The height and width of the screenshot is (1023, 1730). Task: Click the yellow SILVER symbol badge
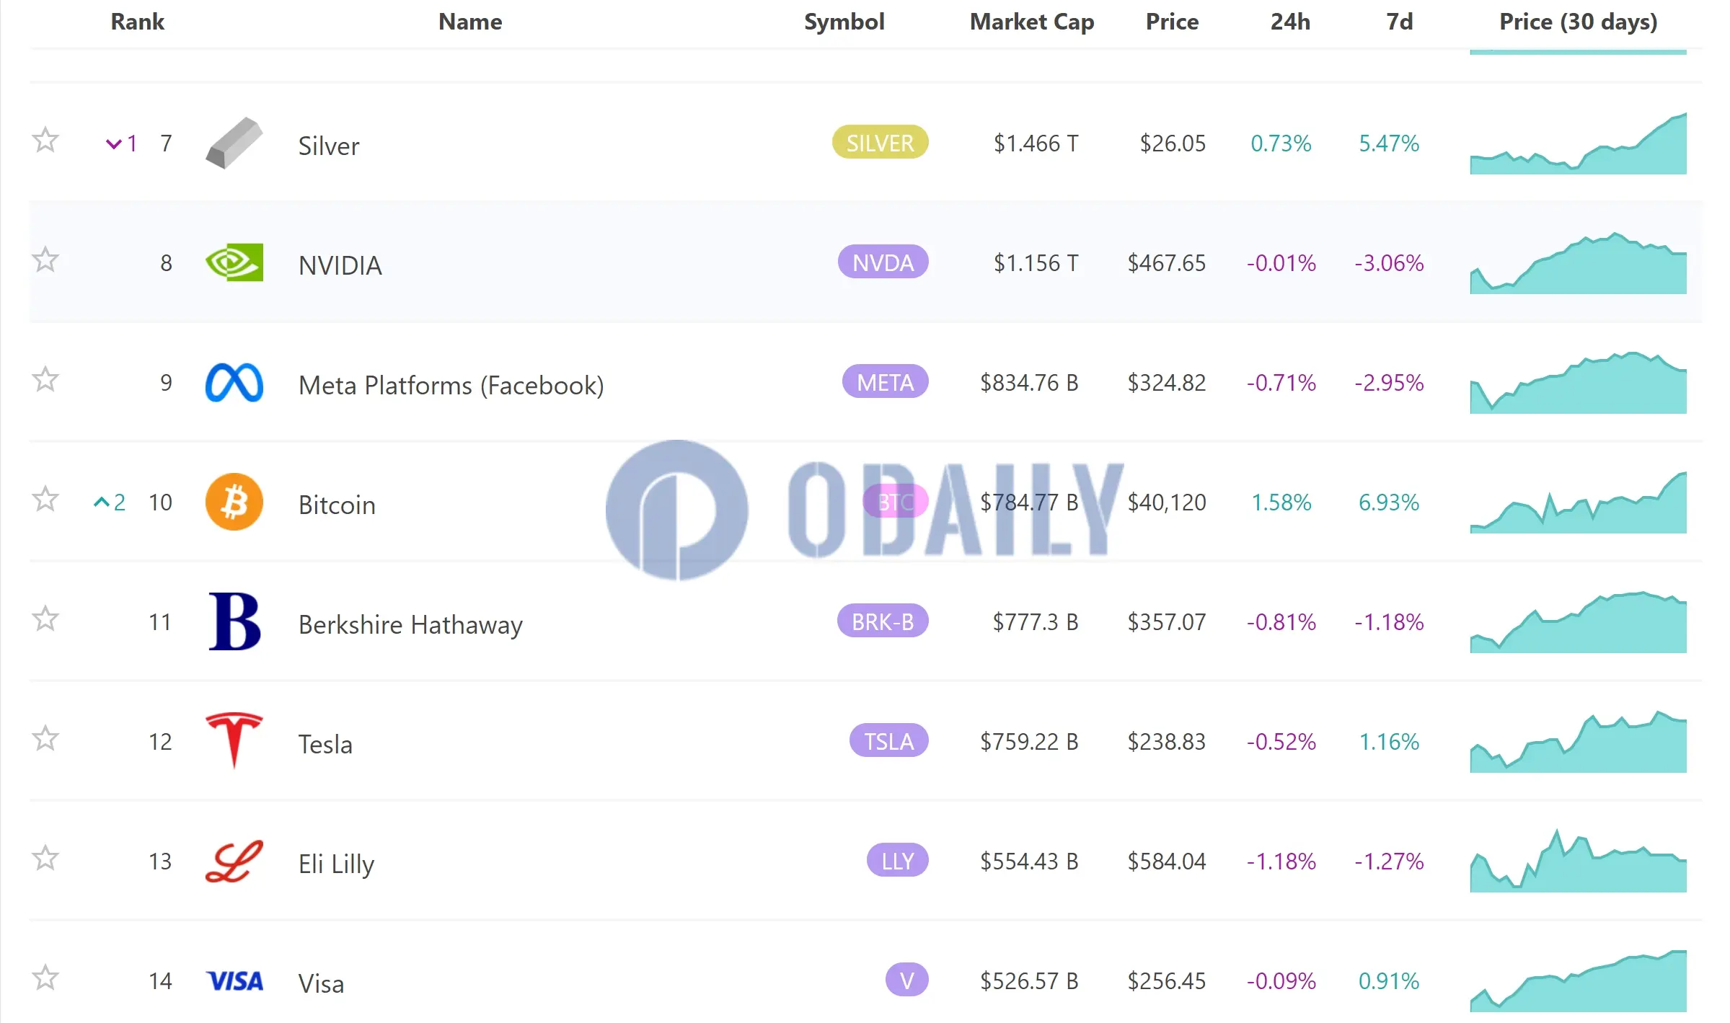pyautogui.click(x=880, y=143)
